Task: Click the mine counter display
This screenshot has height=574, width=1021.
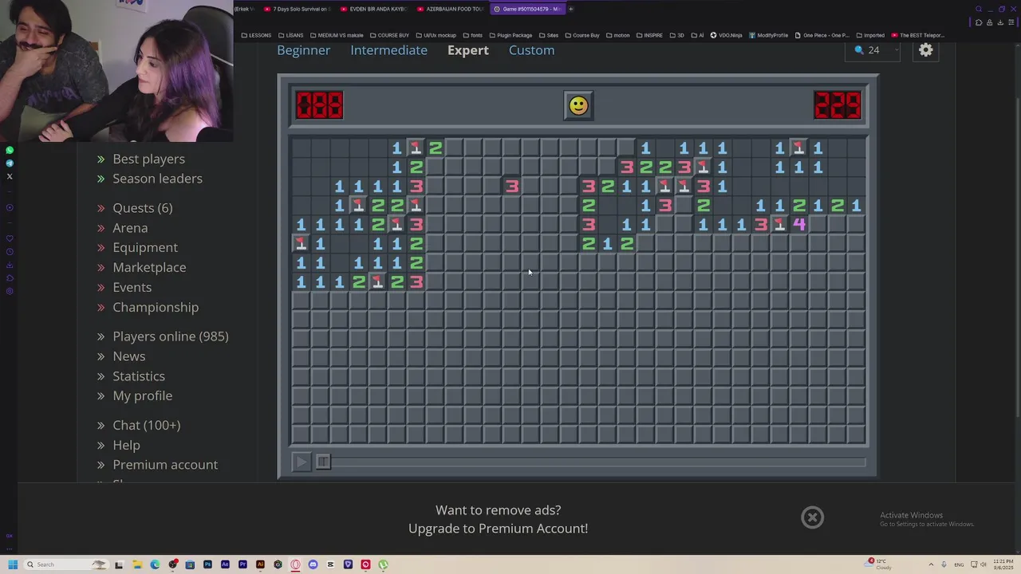Action: point(319,105)
